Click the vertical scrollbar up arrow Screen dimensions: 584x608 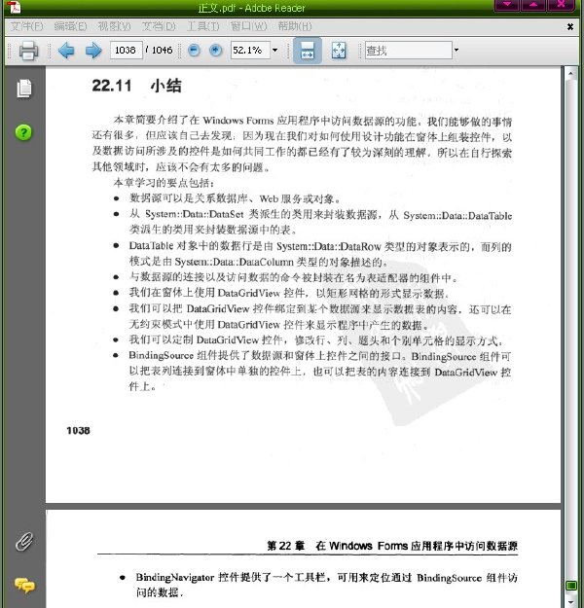tap(570, 73)
